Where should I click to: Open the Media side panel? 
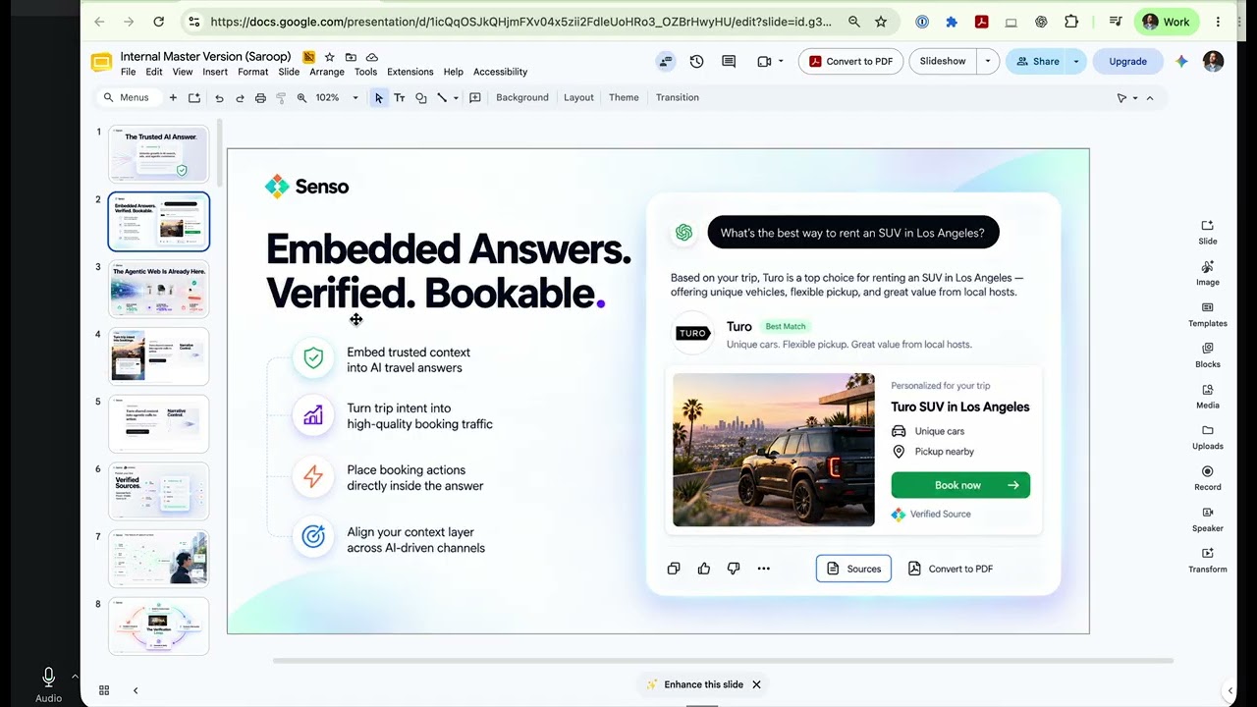click(1208, 397)
